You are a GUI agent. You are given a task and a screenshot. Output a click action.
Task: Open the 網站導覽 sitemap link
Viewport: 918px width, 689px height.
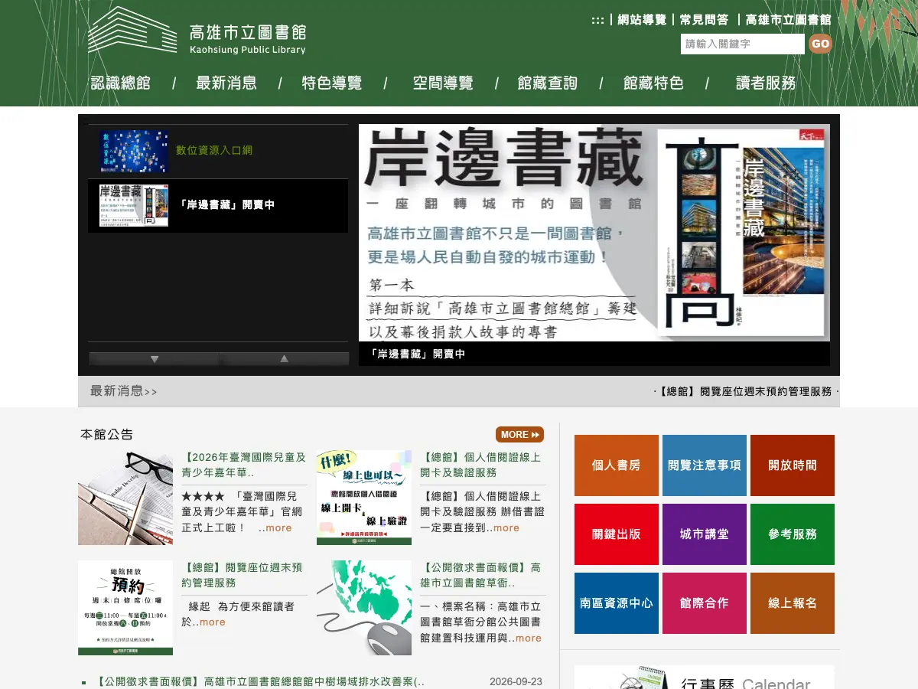coord(642,20)
